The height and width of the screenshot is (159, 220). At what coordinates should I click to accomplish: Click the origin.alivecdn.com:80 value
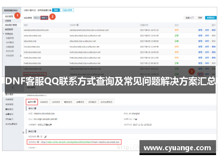coord(45,119)
